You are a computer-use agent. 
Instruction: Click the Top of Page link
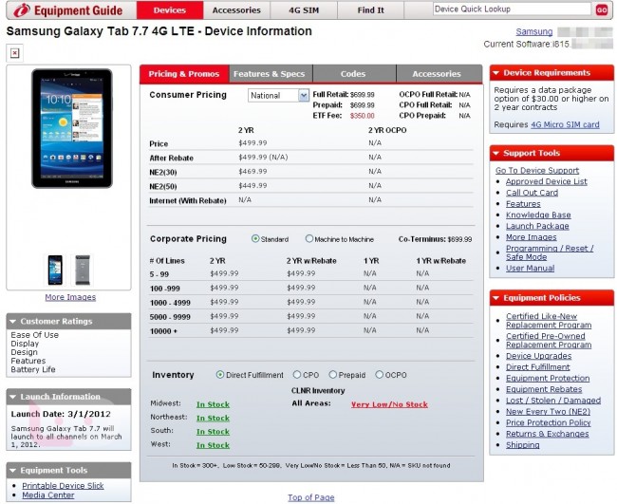(x=310, y=497)
